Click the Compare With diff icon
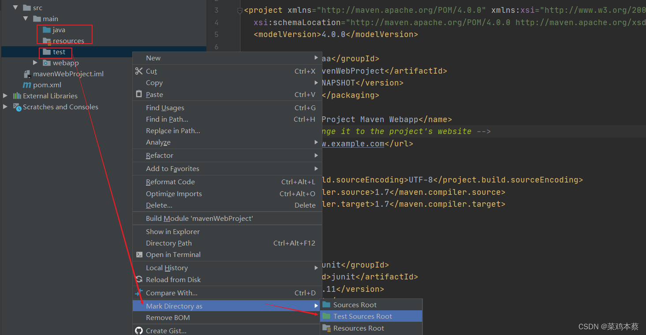The width and height of the screenshot is (646, 335). click(138, 293)
